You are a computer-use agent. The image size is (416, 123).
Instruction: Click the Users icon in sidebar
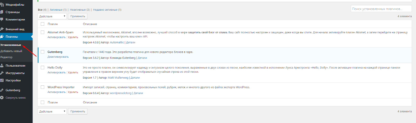pos(2,66)
